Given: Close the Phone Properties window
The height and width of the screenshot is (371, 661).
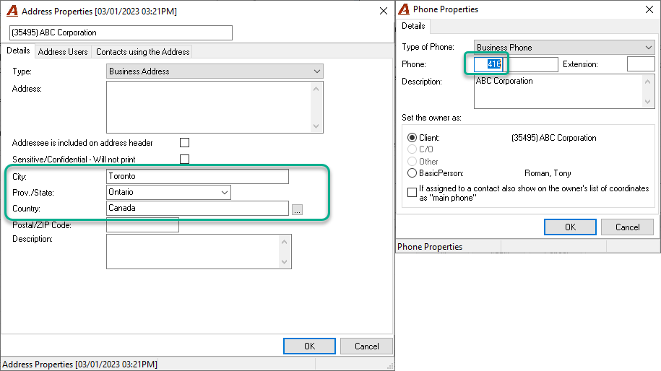Looking at the screenshot, I should tap(649, 9).
